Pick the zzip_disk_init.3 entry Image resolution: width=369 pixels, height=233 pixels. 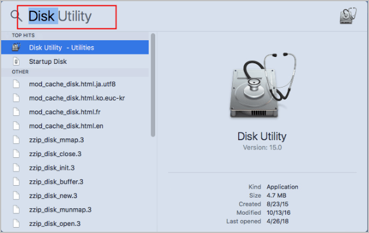75,168
